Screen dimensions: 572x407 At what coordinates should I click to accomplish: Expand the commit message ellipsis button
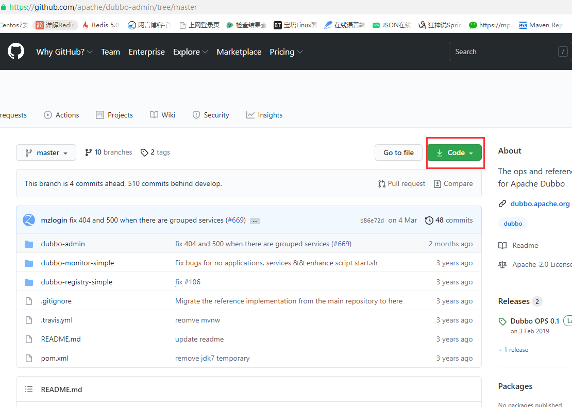(x=255, y=221)
